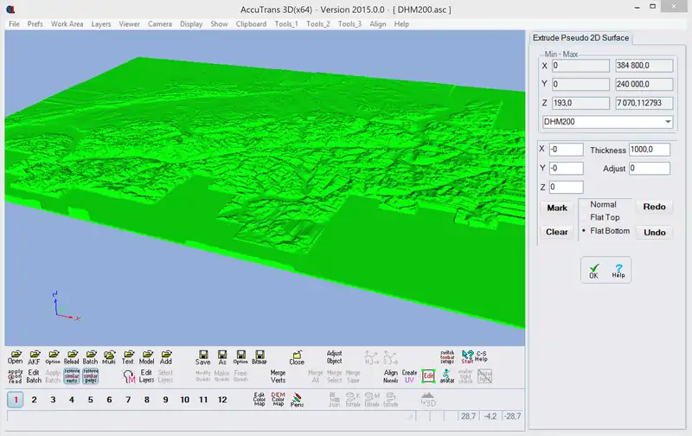The width and height of the screenshot is (692, 436).
Task: Select the Flat Bottom option
Action: [609, 231]
